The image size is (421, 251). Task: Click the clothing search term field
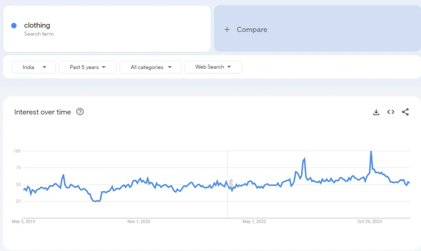37,25
